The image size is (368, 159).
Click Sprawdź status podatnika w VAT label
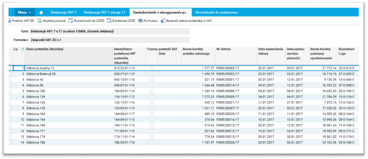pyautogui.click(x=189, y=21)
